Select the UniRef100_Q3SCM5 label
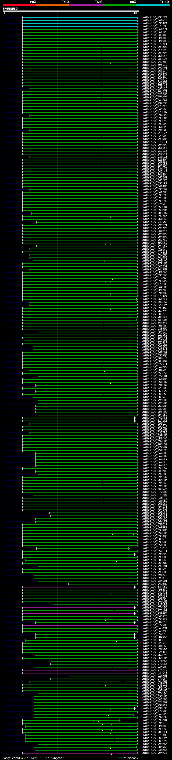Viewport: 172px width, 760px height. pyautogui.click(x=154, y=118)
